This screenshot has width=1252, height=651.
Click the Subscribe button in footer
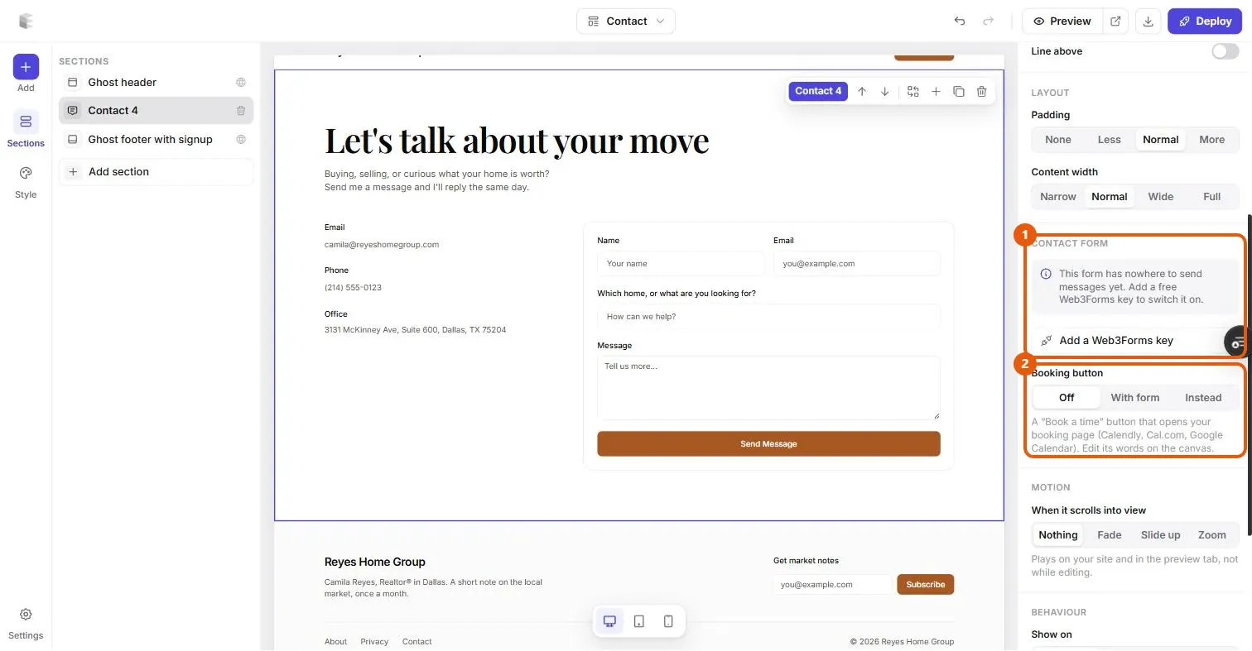926,584
